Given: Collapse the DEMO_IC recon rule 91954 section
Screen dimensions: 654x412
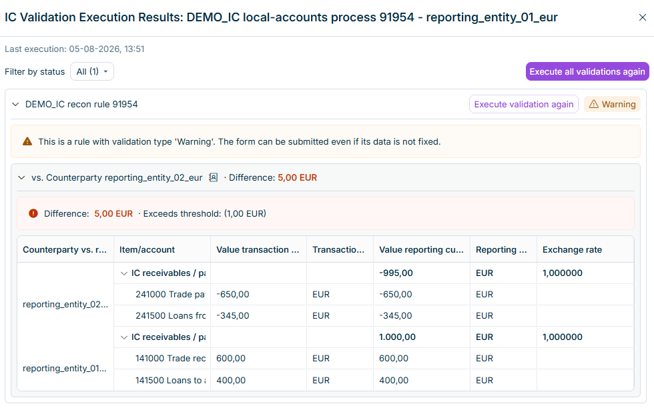Looking at the screenshot, I should [15, 104].
